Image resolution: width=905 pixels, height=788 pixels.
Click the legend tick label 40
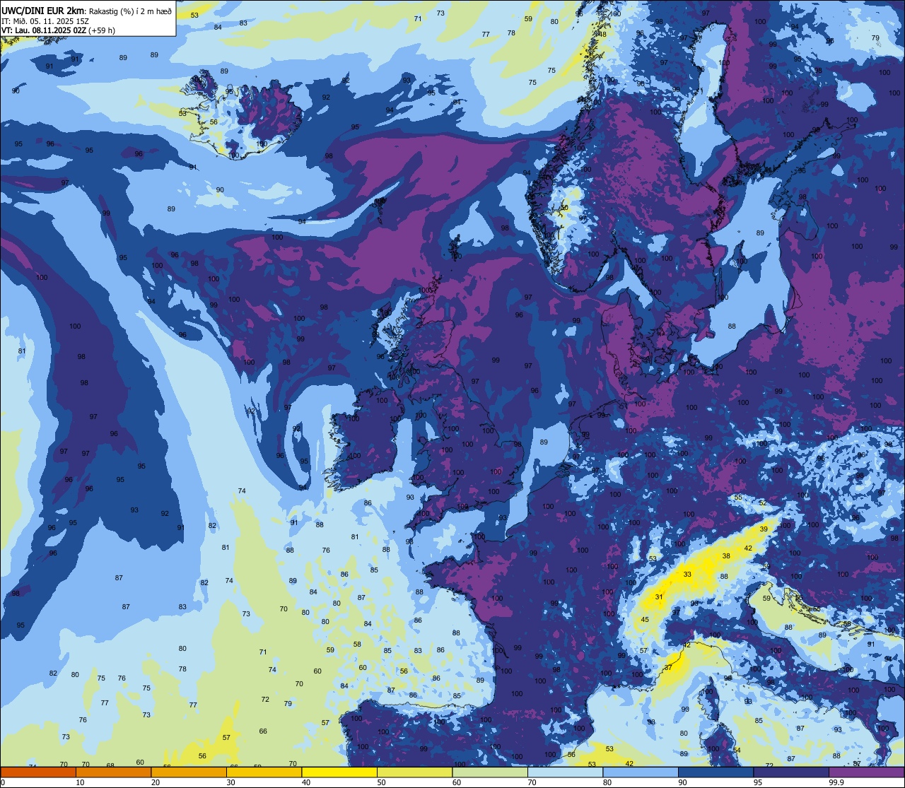(306, 782)
